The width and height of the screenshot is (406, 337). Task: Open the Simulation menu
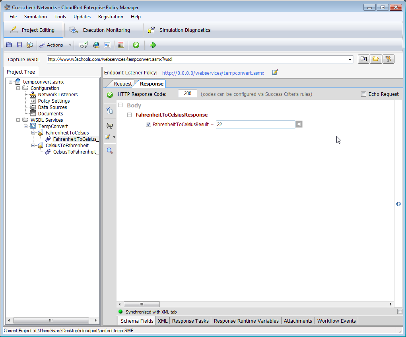coord(35,17)
